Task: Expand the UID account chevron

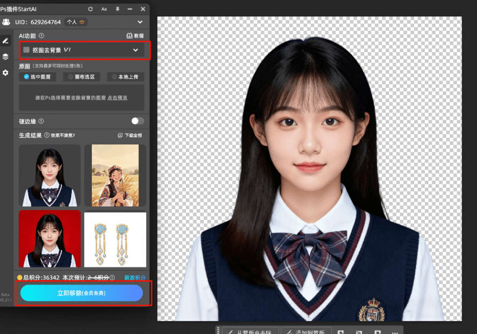Action: [x=140, y=21]
